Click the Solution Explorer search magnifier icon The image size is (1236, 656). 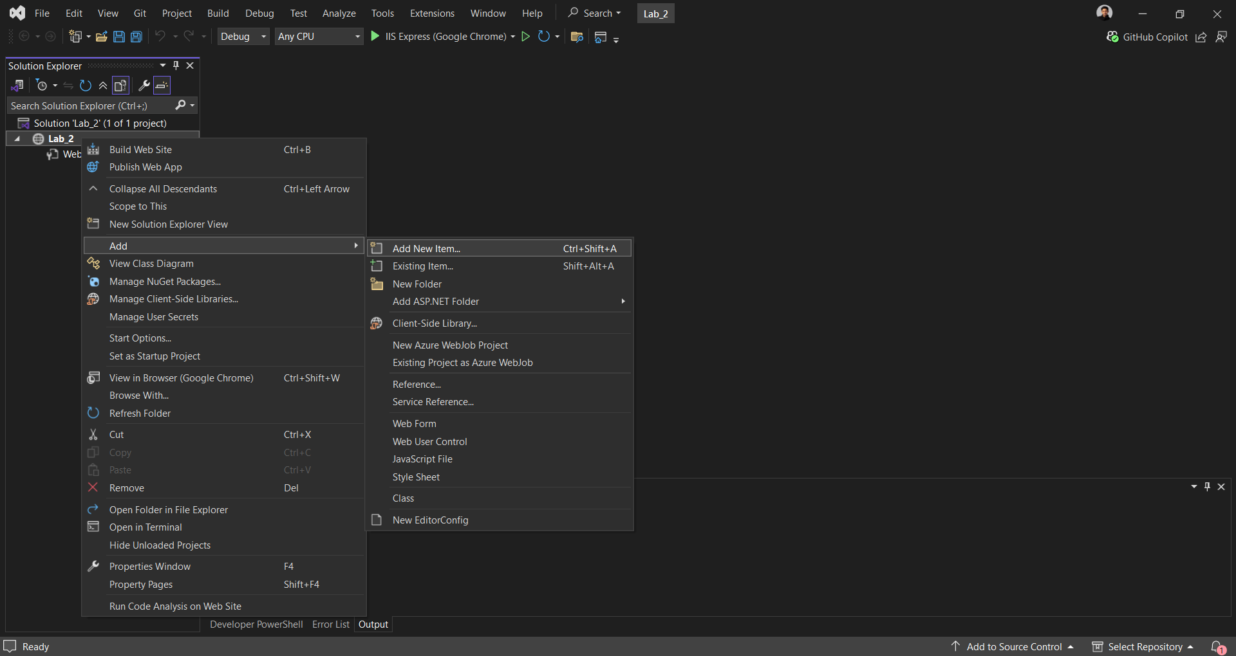181,105
